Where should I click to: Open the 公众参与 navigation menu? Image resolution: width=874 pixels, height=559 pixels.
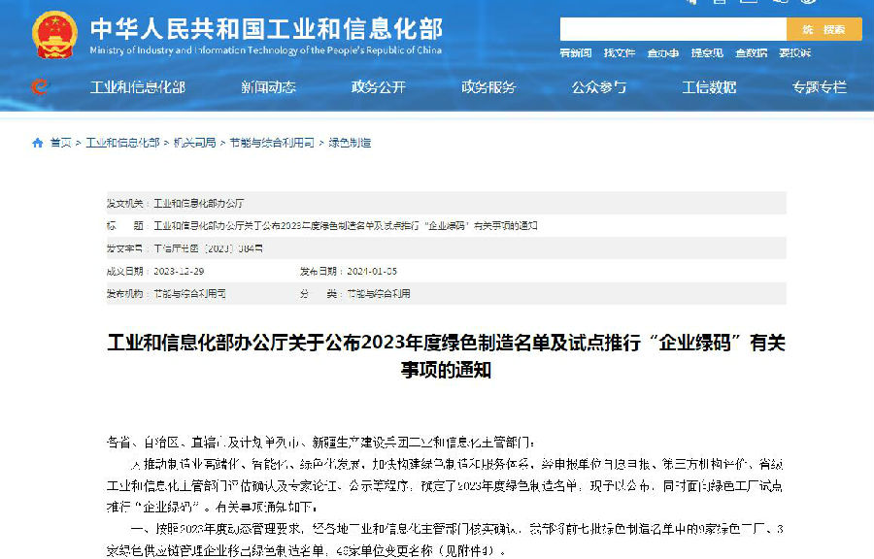pos(601,87)
